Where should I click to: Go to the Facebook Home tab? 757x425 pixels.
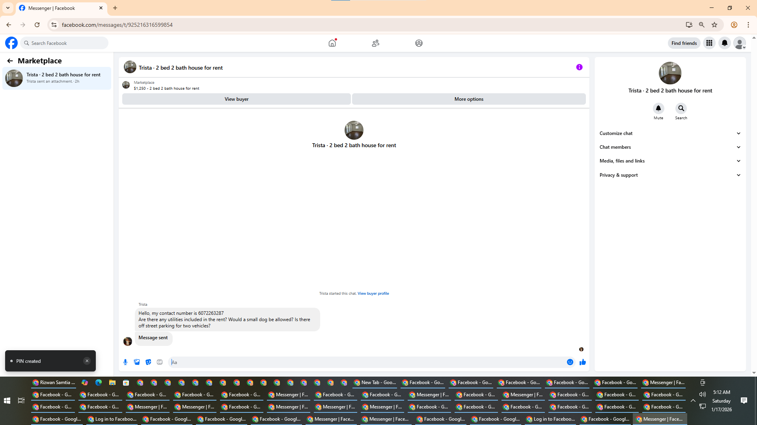coord(332,43)
